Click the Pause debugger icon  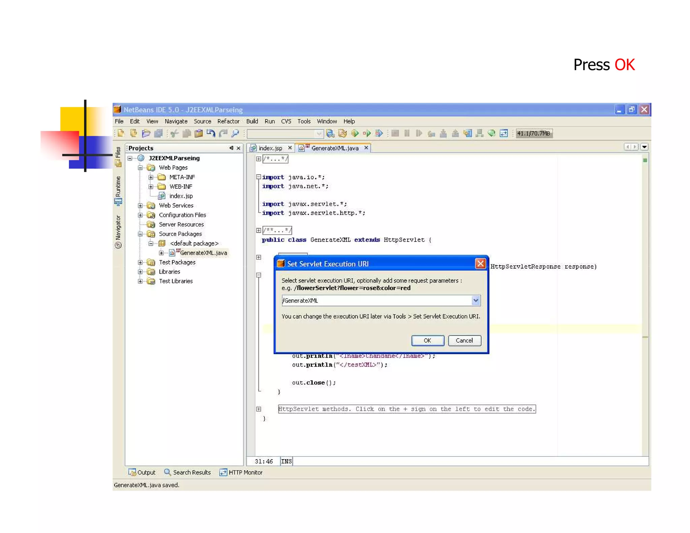407,133
